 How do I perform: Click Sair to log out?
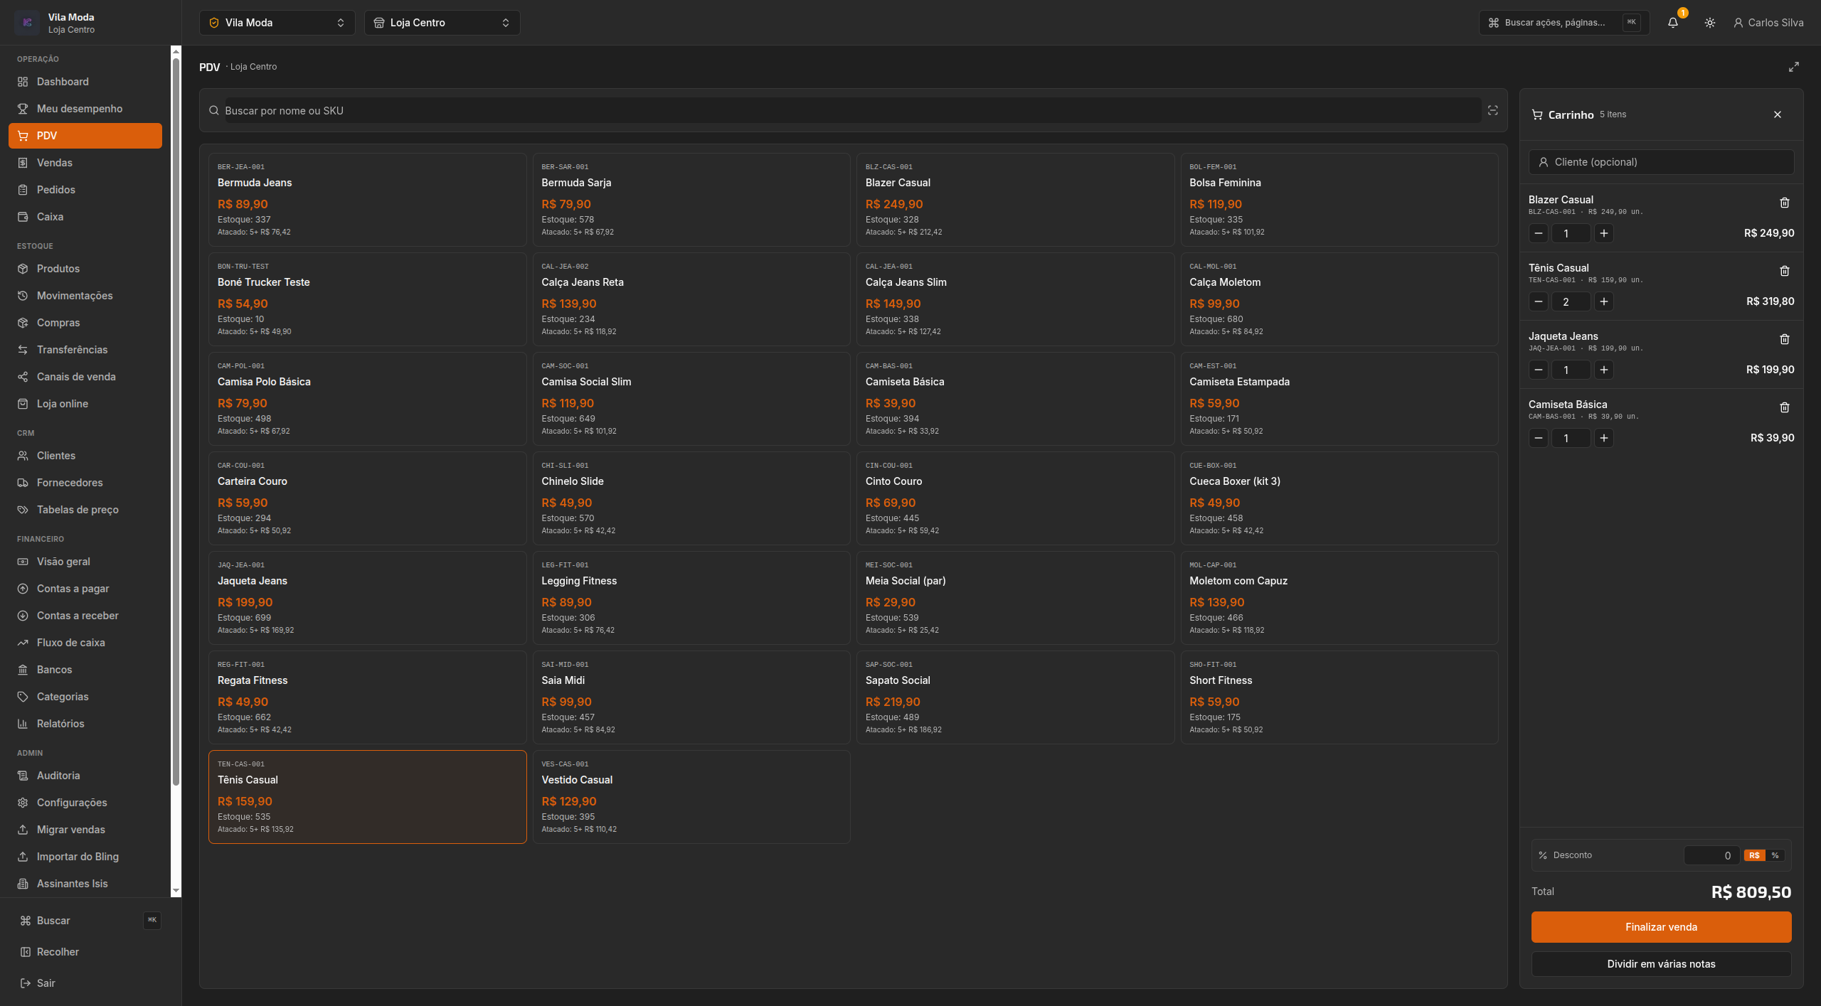click(x=90, y=983)
